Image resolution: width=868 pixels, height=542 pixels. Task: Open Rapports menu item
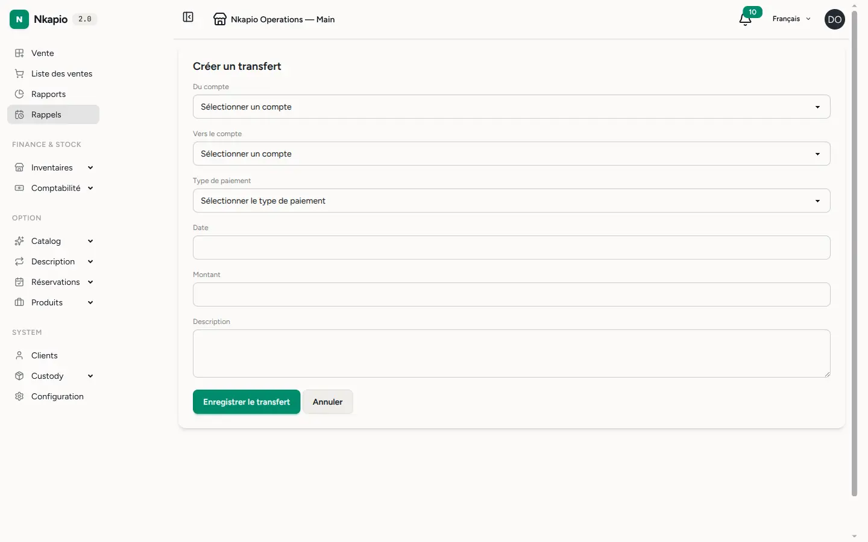(53, 94)
